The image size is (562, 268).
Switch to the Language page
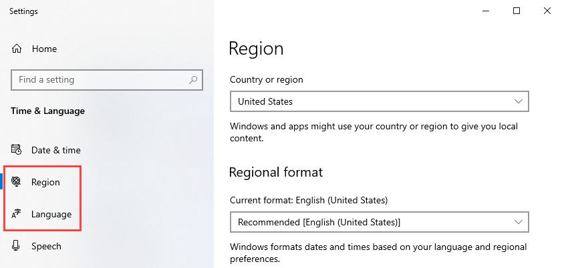click(51, 214)
